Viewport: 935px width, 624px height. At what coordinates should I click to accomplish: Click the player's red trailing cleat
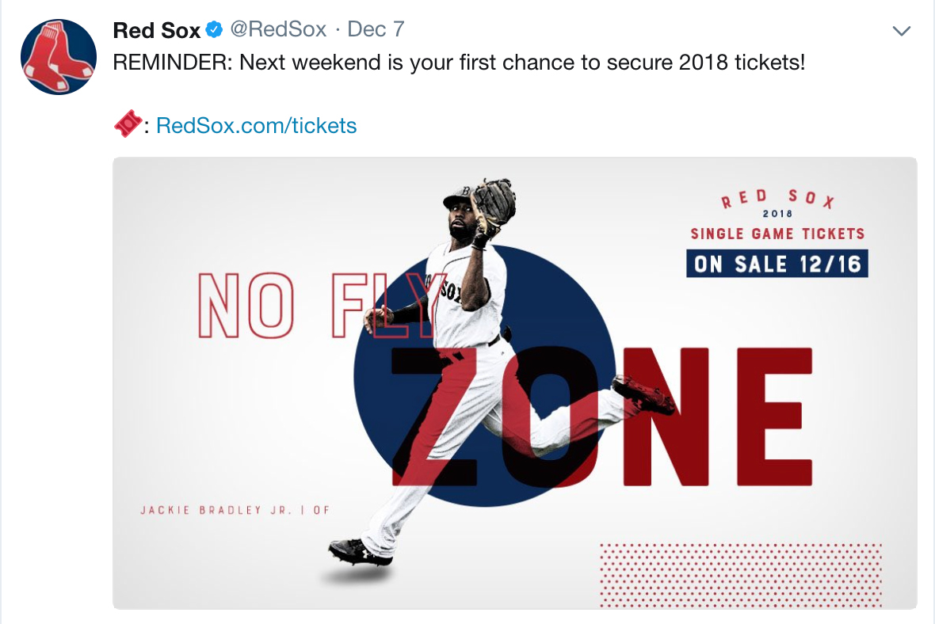pos(645,395)
